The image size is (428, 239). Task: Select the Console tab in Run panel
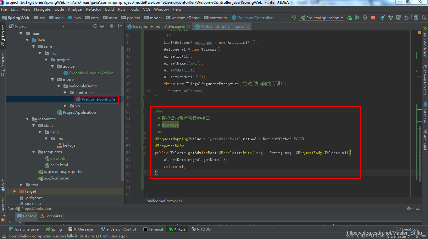27,216
